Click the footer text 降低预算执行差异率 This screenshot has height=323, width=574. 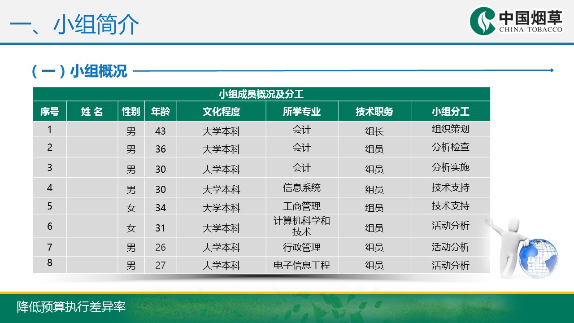click(x=71, y=307)
